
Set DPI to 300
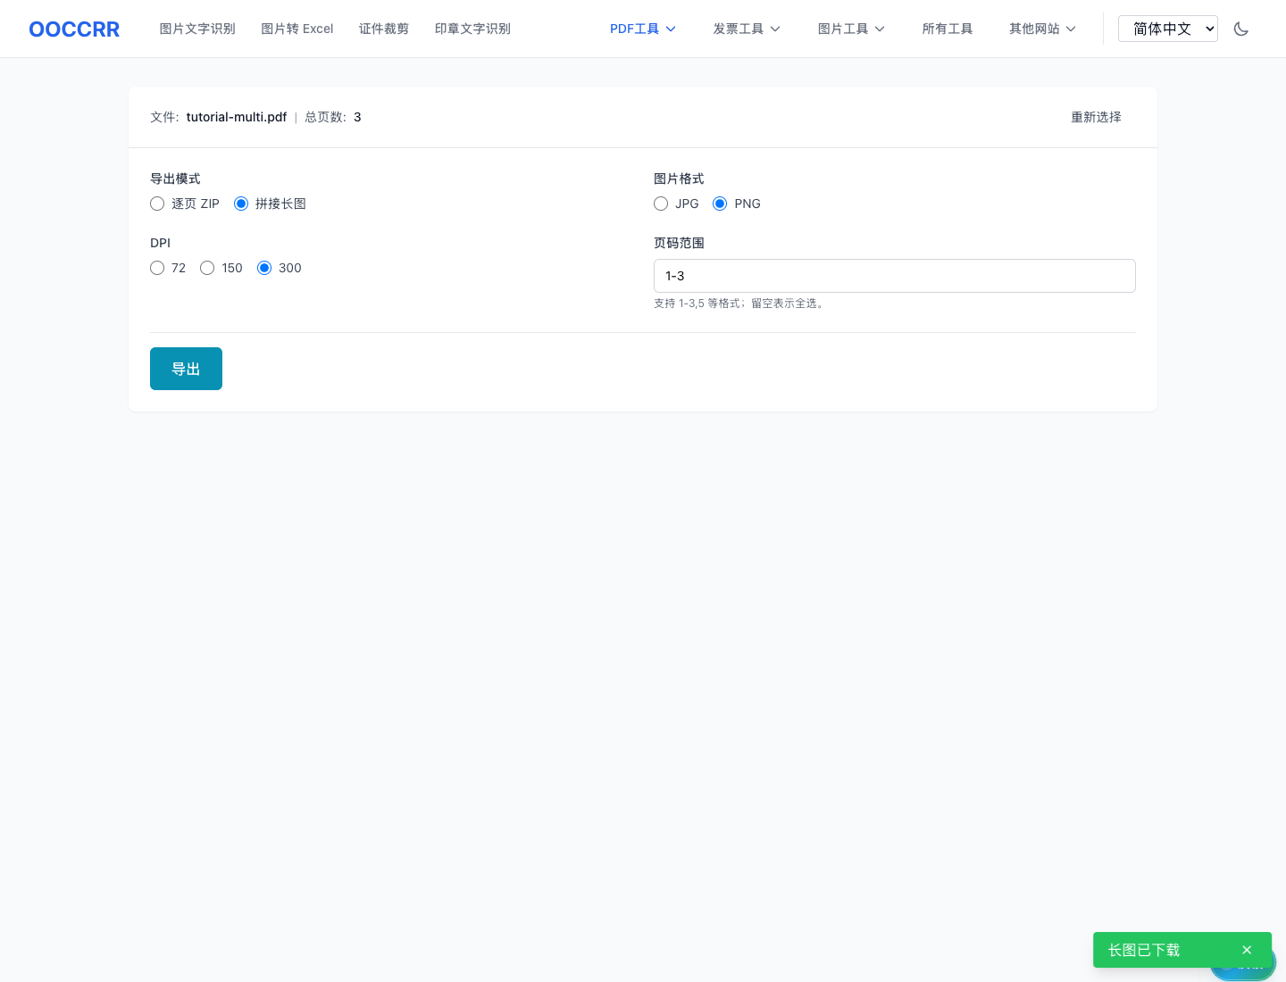[264, 268]
